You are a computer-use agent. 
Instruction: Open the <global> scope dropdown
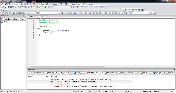click(20, 10)
